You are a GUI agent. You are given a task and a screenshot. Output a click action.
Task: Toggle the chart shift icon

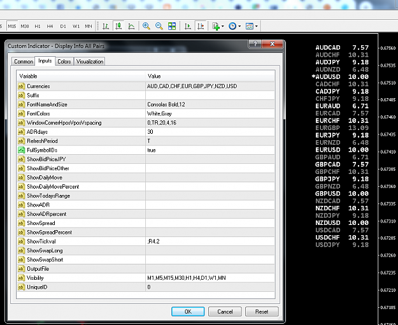click(x=201, y=26)
